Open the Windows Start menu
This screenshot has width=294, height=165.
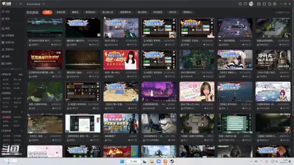122,161
